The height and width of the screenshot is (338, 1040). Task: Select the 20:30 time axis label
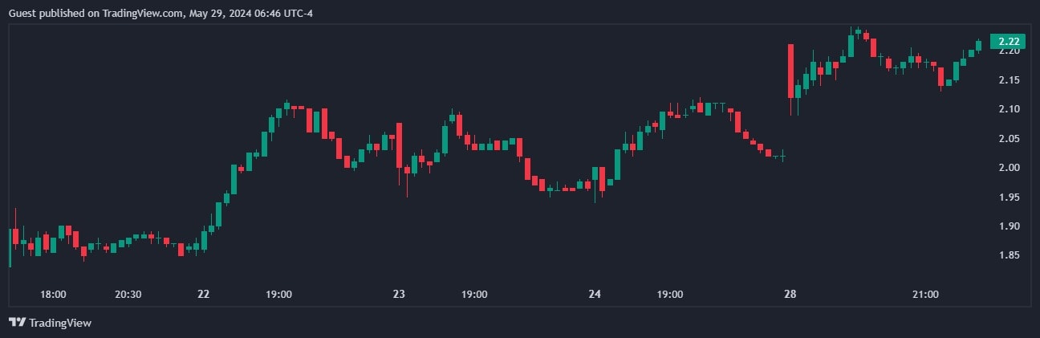pos(128,295)
